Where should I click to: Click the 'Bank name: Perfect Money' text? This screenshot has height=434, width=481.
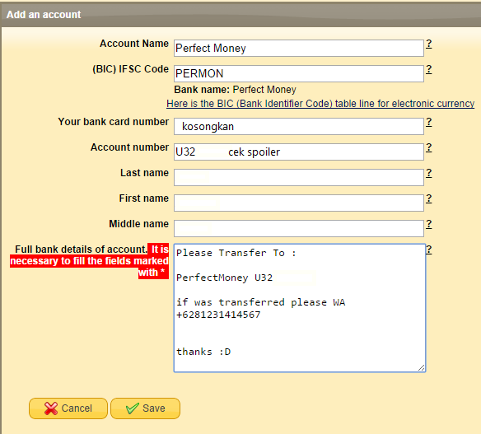tap(235, 90)
